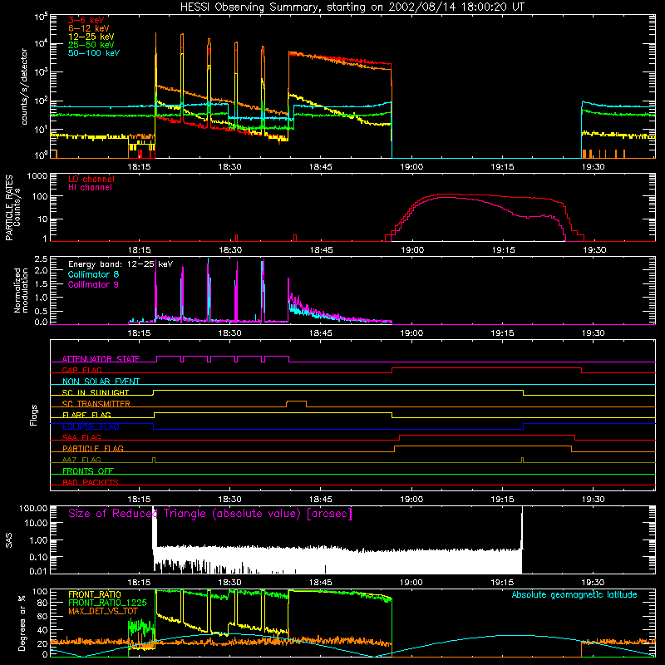Click the 'Degrees or %' axis label
This screenshot has width=665, height=665.
22,623
